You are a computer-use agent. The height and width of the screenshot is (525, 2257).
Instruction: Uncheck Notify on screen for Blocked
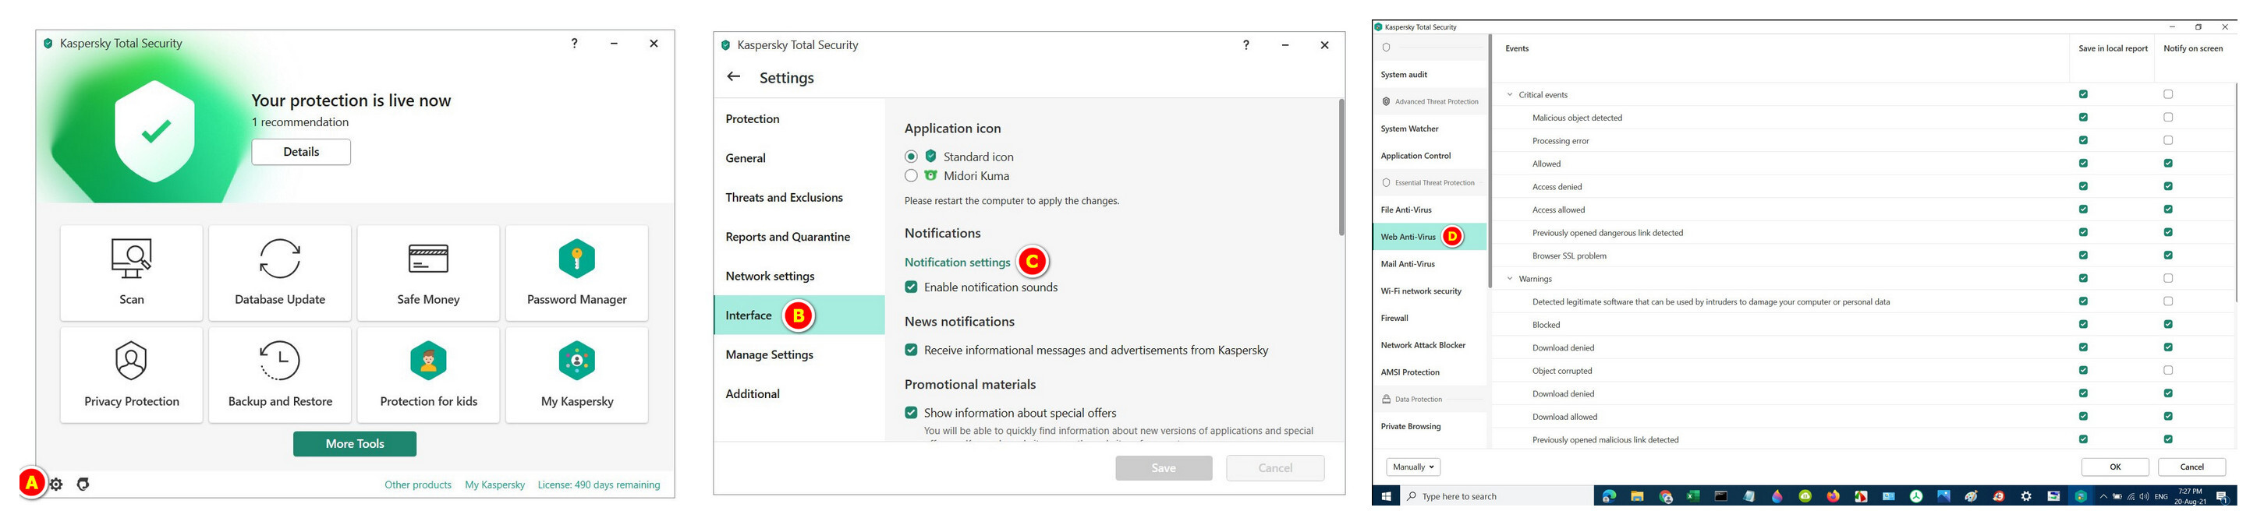coord(2167,325)
